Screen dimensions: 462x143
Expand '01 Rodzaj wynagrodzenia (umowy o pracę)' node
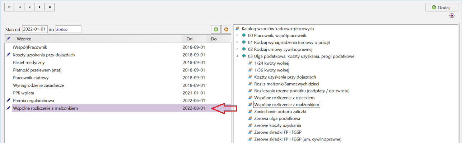click(x=238, y=42)
